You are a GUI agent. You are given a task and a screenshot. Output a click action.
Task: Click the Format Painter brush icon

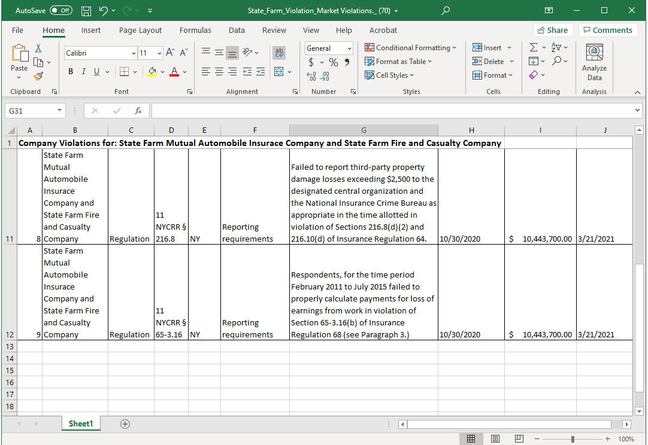pos(38,76)
